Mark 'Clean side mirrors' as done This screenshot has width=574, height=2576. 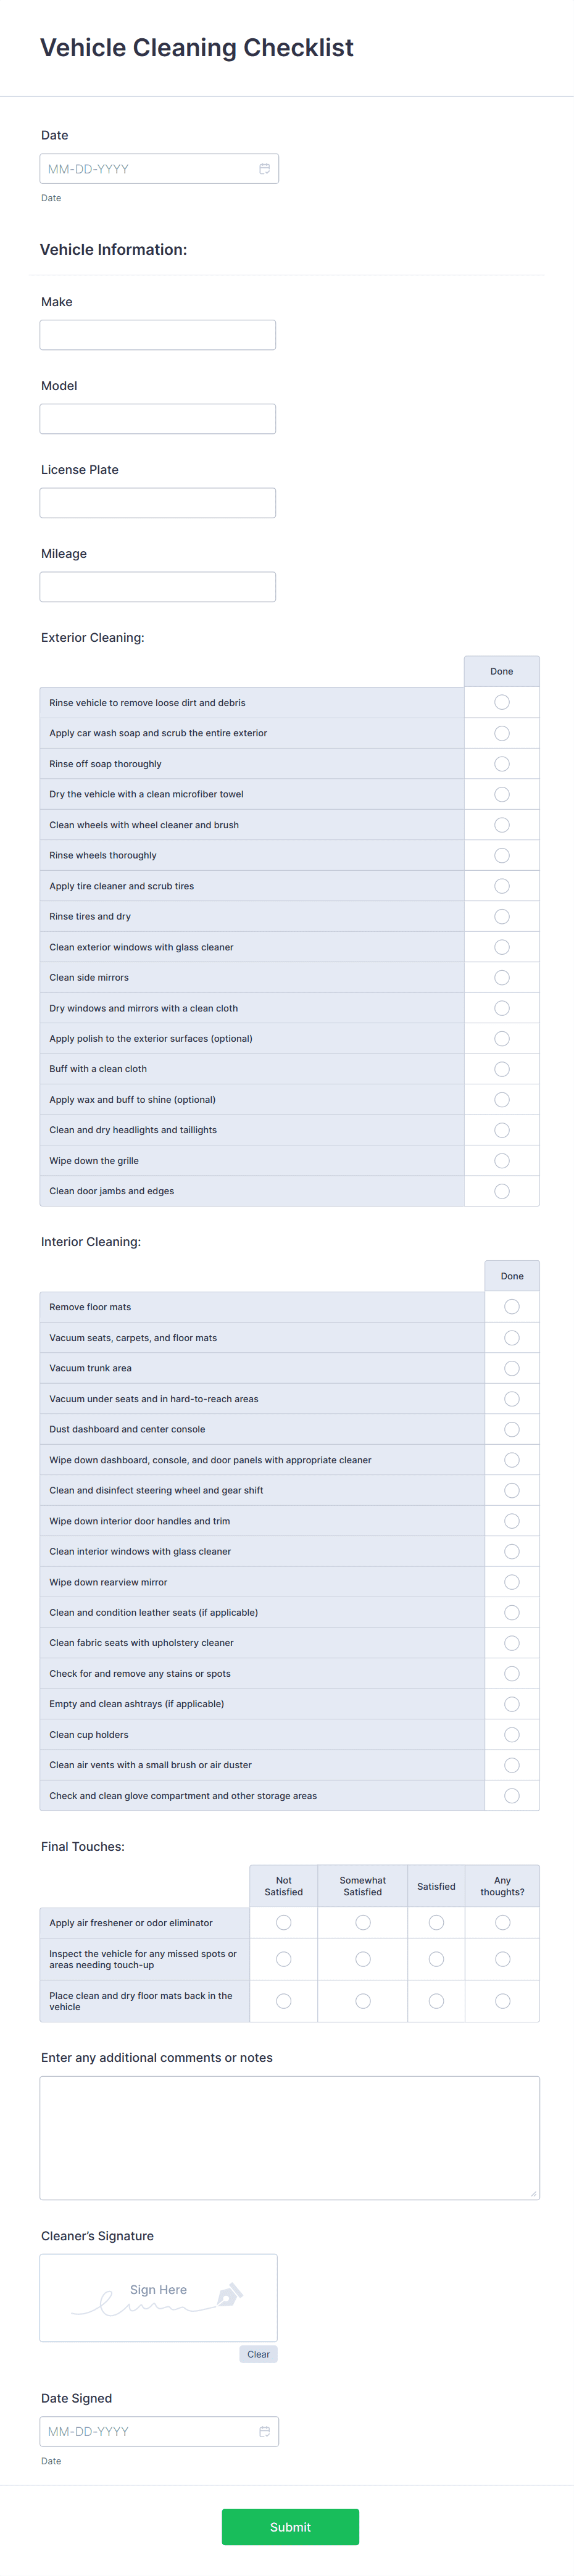click(501, 977)
